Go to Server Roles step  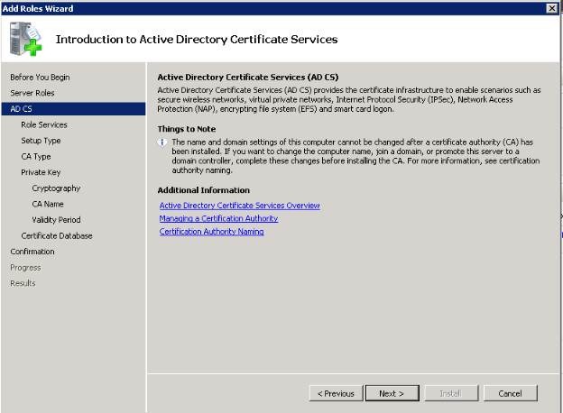click(32, 93)
